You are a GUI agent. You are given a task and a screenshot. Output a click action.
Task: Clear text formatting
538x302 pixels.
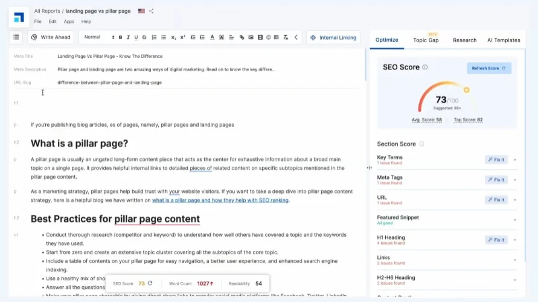click(x=286, y=37)
